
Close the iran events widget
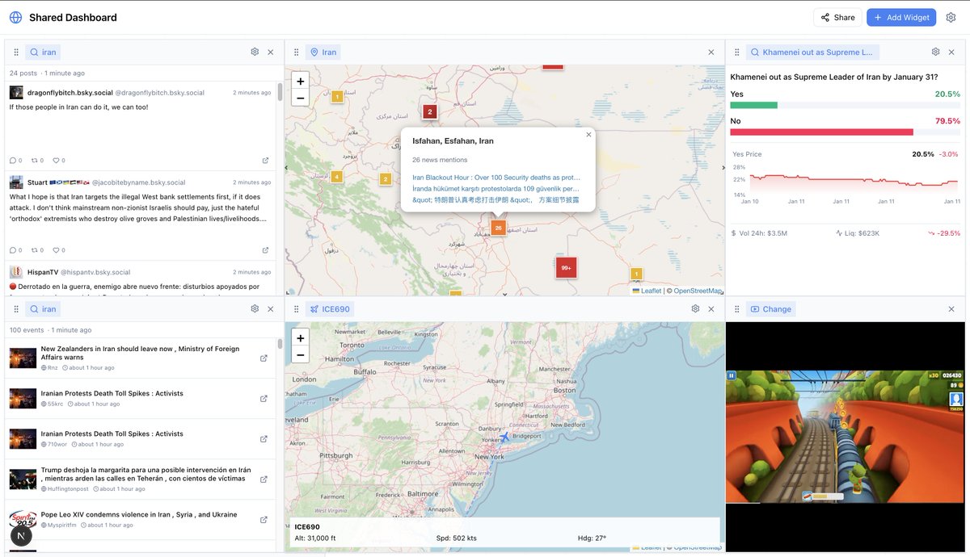point(271,308)
